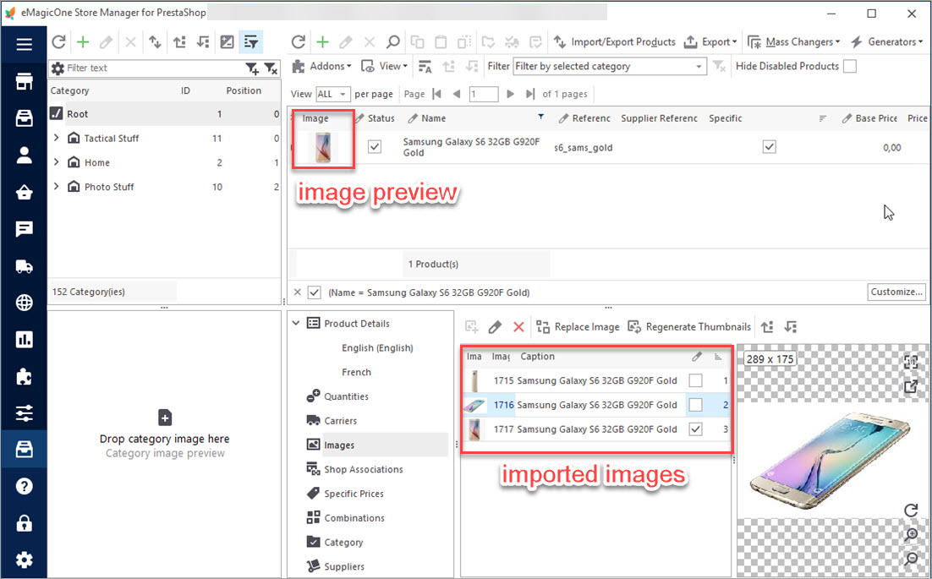Click the lock icon in sidebar

pos(24,523)
